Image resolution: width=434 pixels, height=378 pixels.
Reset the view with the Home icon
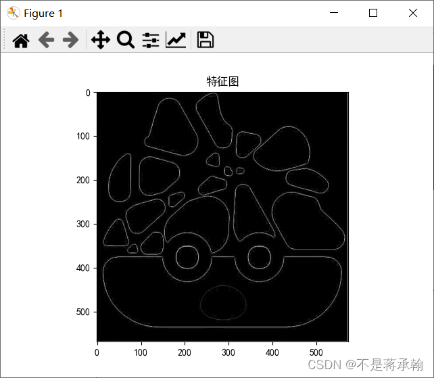21,41
